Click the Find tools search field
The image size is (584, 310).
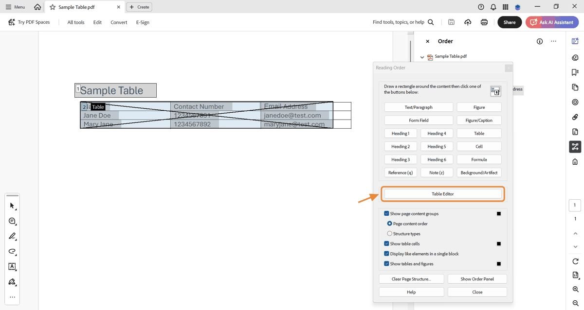point(403,22)
